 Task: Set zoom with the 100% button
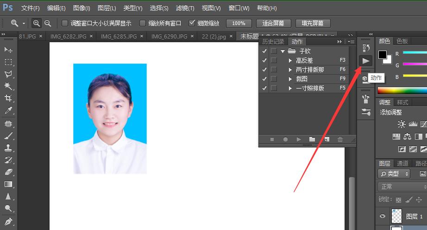(x=239, y=24)
